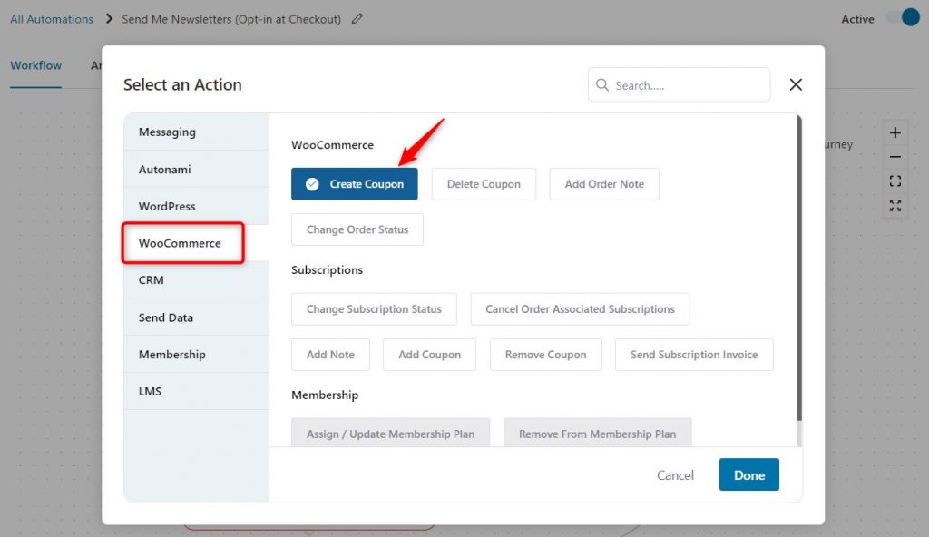Switch to the Workflow tab
The width and height of the screenshot is (929, 537).
pyautogui.click(x=35, y=65)
